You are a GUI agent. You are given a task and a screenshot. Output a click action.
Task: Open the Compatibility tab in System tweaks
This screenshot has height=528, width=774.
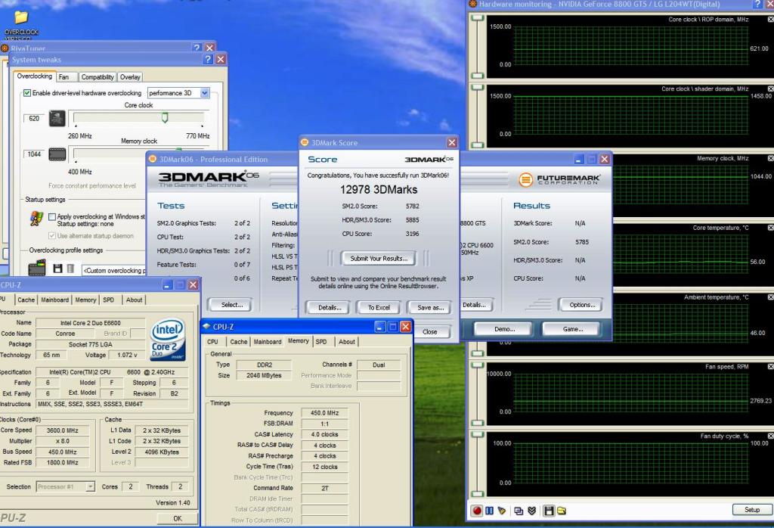click(x=98, y=77)
